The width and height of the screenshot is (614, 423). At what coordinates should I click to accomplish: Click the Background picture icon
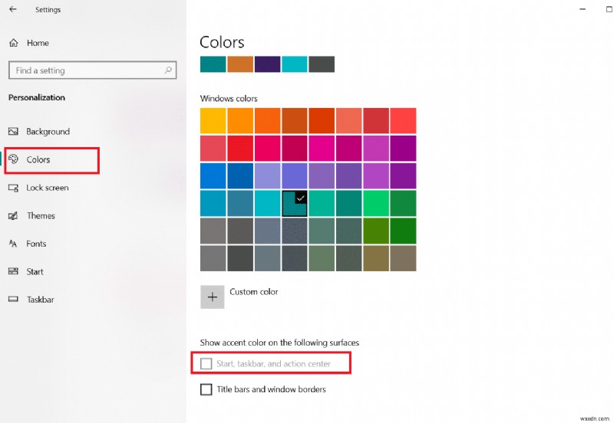click(x=13, y=132)
